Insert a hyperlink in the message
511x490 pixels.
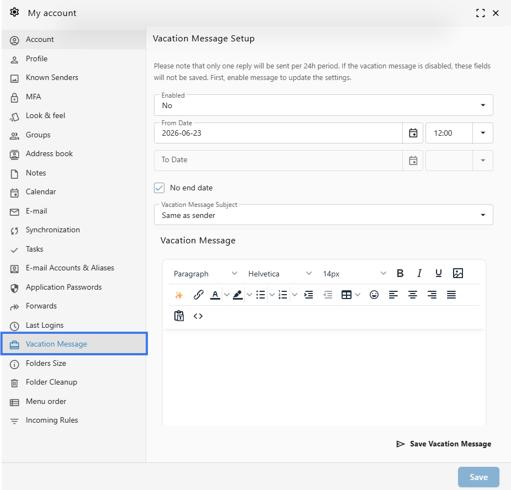tap(198, 295)
